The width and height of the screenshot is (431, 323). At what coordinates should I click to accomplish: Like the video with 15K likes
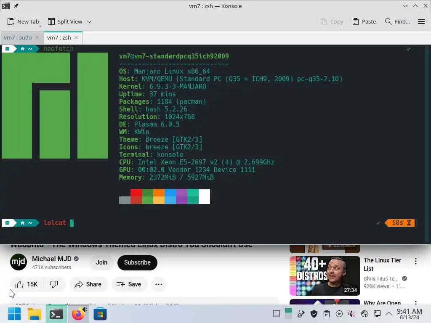(27, 284)
